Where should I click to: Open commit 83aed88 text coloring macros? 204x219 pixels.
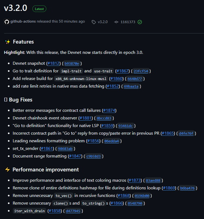pos(153,181)
